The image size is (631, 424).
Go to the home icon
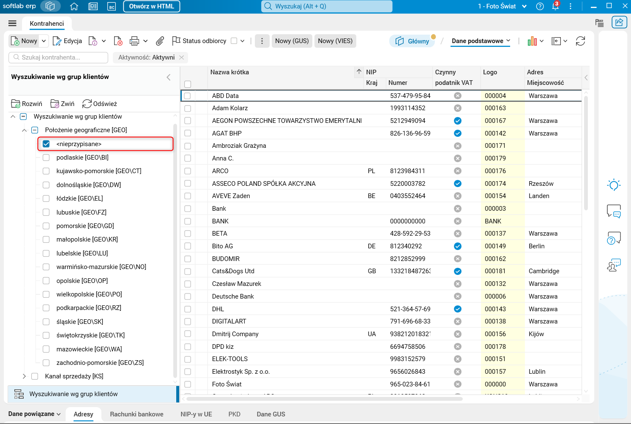[x=74, y=6]
